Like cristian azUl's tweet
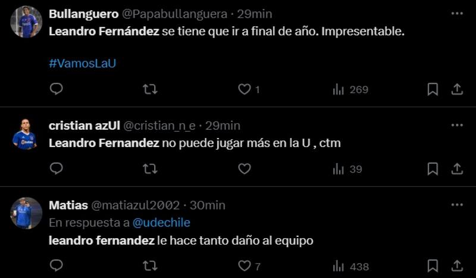Image resolution: width=476 pixels, height=278 pixels. pyautogui.click(x=244, y=169)
